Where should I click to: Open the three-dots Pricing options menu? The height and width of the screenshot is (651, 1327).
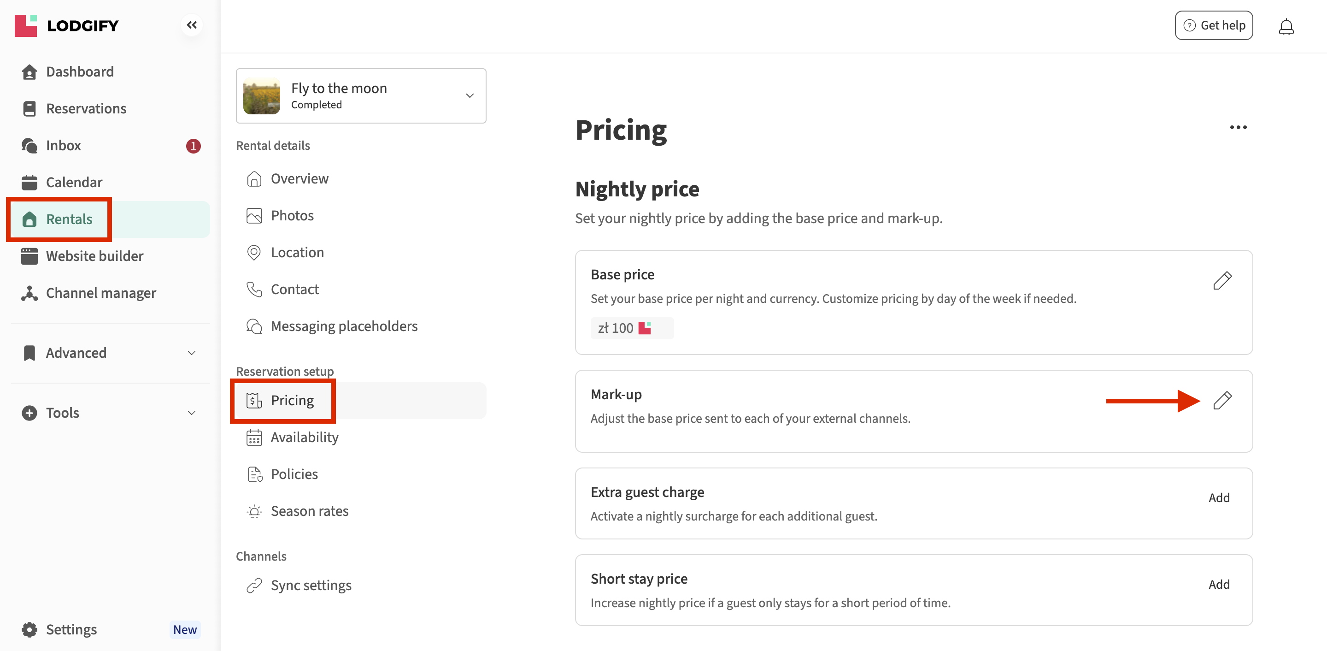pos(1238,127)
